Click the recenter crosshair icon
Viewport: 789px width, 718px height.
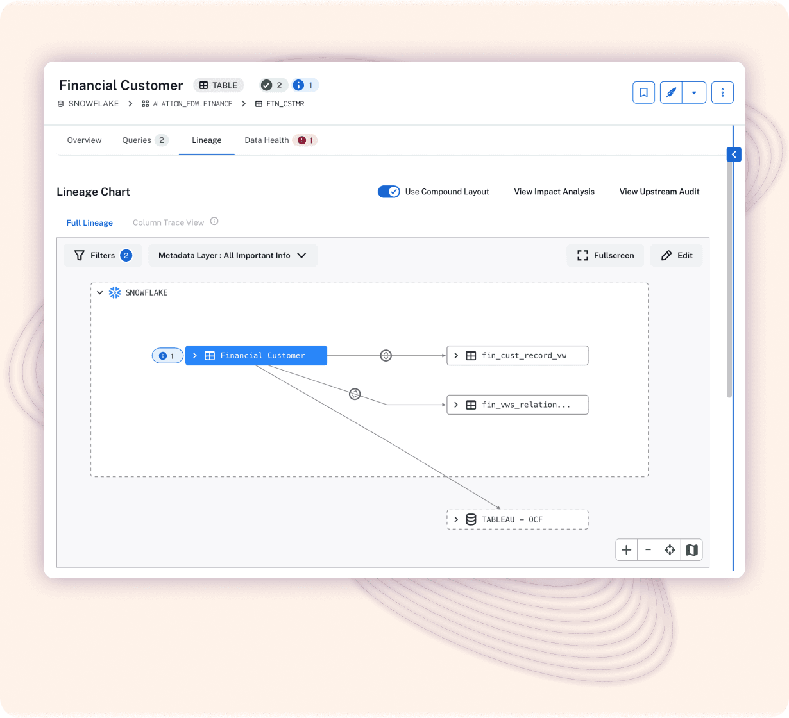point(670,550)
